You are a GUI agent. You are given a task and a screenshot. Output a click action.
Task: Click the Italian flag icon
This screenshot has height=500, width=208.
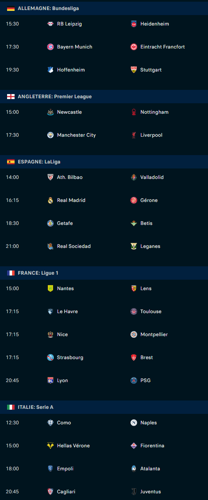(x=11, y=407)
